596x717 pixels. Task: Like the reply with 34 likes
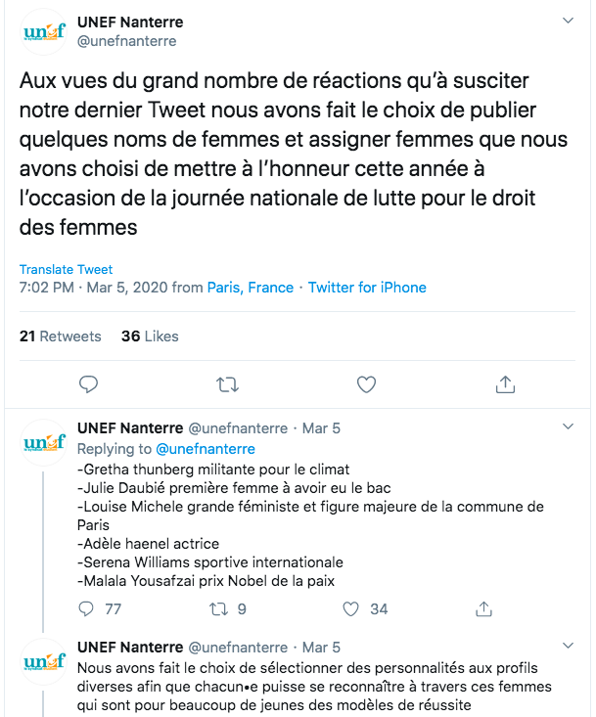[x=352, y=608]
